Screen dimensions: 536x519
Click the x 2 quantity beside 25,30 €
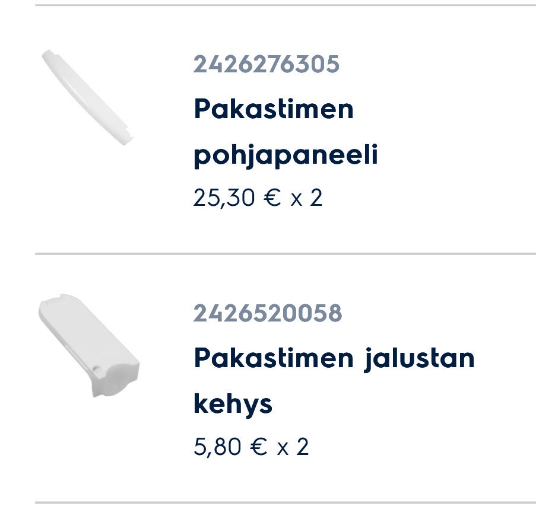[306, 198]
